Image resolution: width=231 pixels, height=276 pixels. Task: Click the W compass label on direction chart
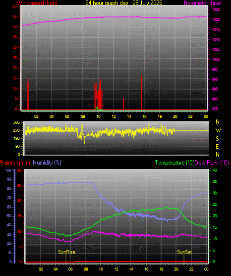tap(218, 130)
